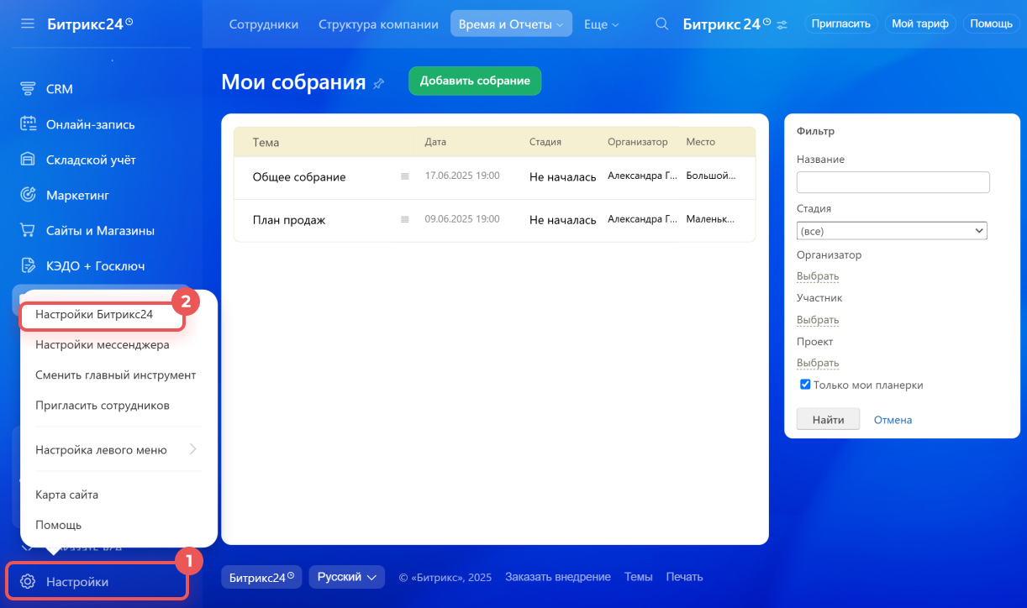Open the Сотрудники tab

264,24
